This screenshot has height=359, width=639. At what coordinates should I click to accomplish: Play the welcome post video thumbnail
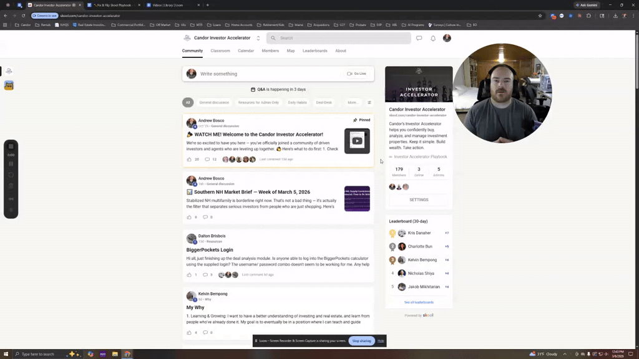click(x=357, y=141)
